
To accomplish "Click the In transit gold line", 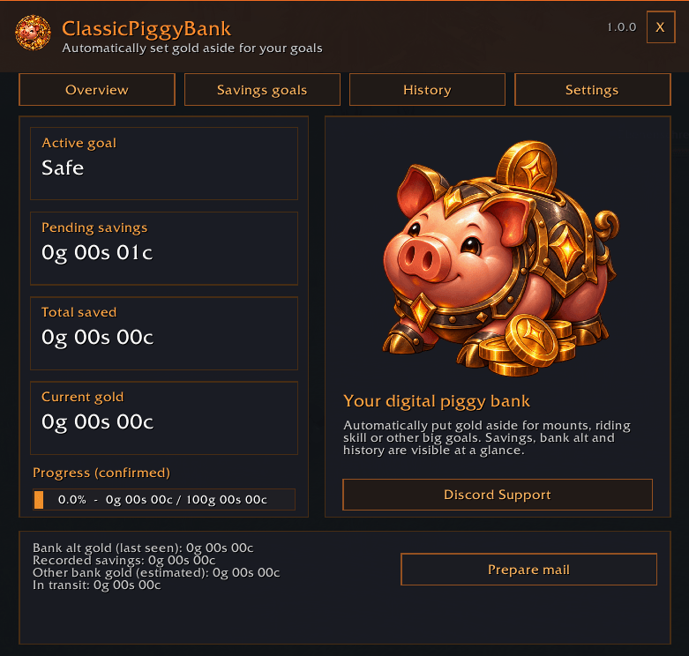I will coord(97,585).
